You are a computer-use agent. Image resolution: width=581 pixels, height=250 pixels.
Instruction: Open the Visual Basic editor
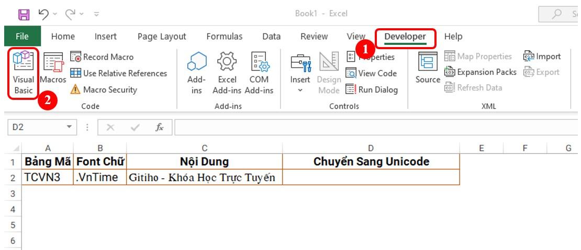tap(23, 73)
